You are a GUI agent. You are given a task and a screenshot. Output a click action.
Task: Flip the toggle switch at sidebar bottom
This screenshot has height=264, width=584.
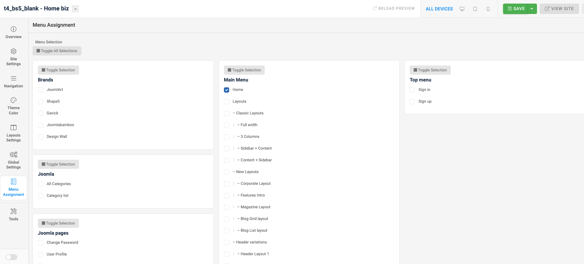11,257
